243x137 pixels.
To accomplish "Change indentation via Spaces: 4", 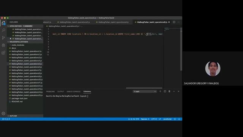I will [145, 119].
